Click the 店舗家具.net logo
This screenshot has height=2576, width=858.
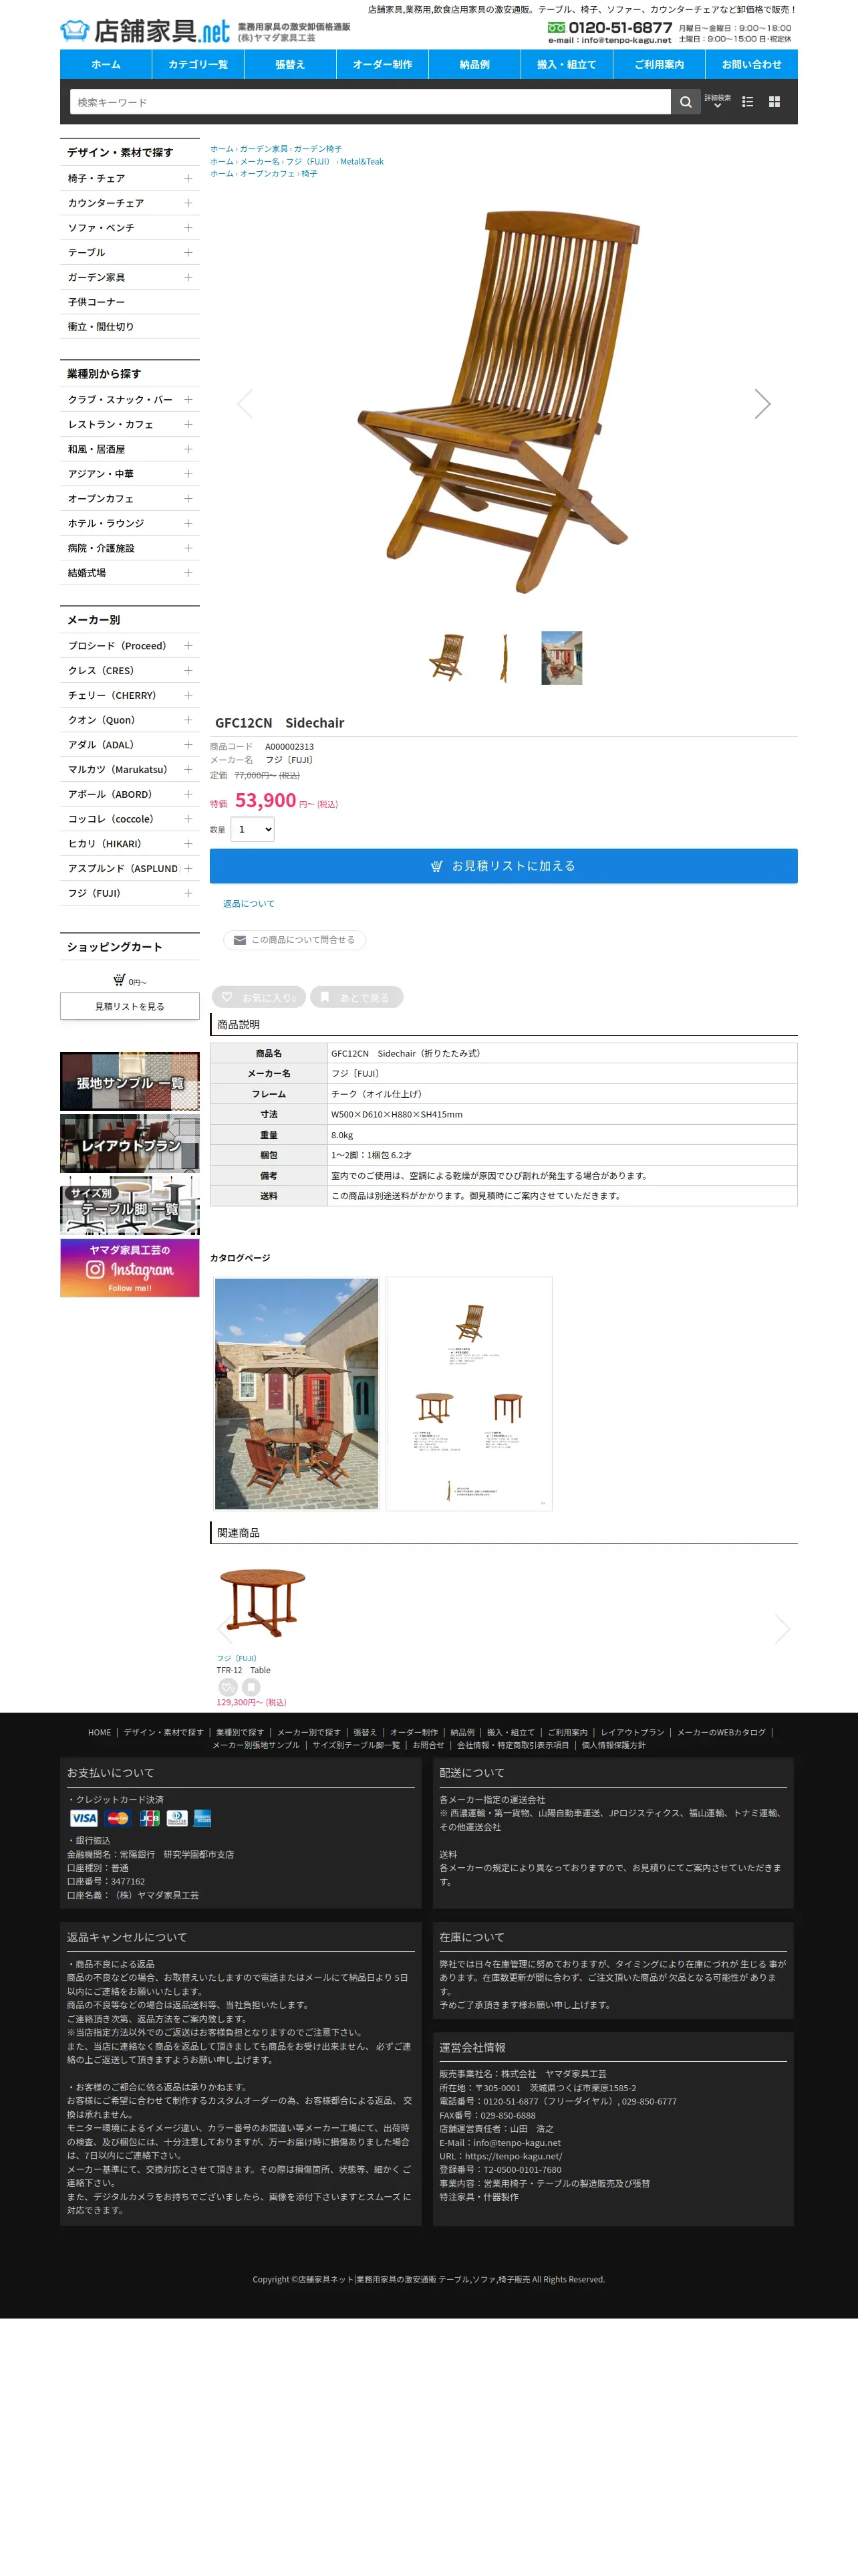tap(145, 31)
